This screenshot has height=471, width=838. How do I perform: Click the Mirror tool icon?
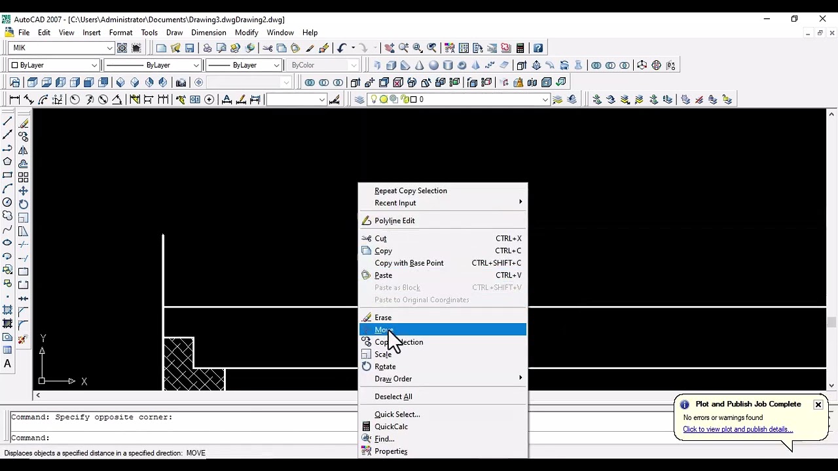pos(23,150)
